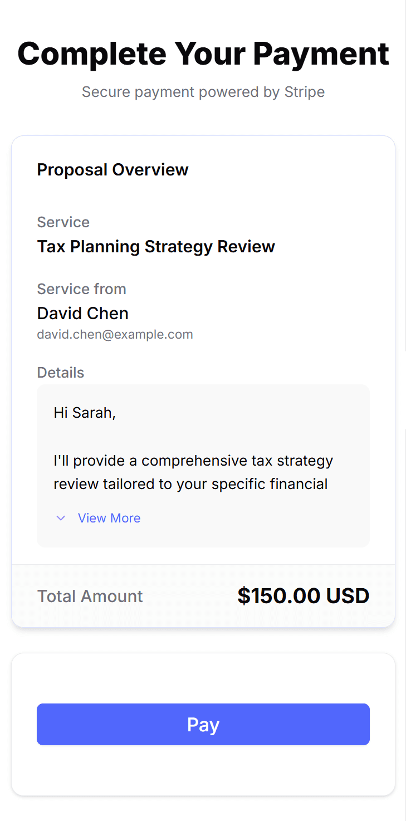
Task: Click the line "review tailored to your specific financial"
Action: click(x=190, y=483)
